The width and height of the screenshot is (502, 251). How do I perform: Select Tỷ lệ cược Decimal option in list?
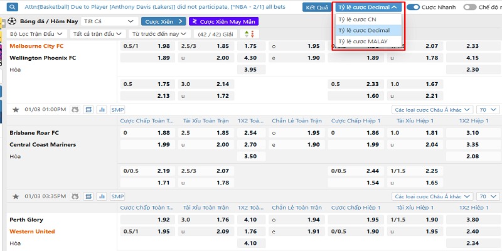pyautogui.click(x=368, y=30)
